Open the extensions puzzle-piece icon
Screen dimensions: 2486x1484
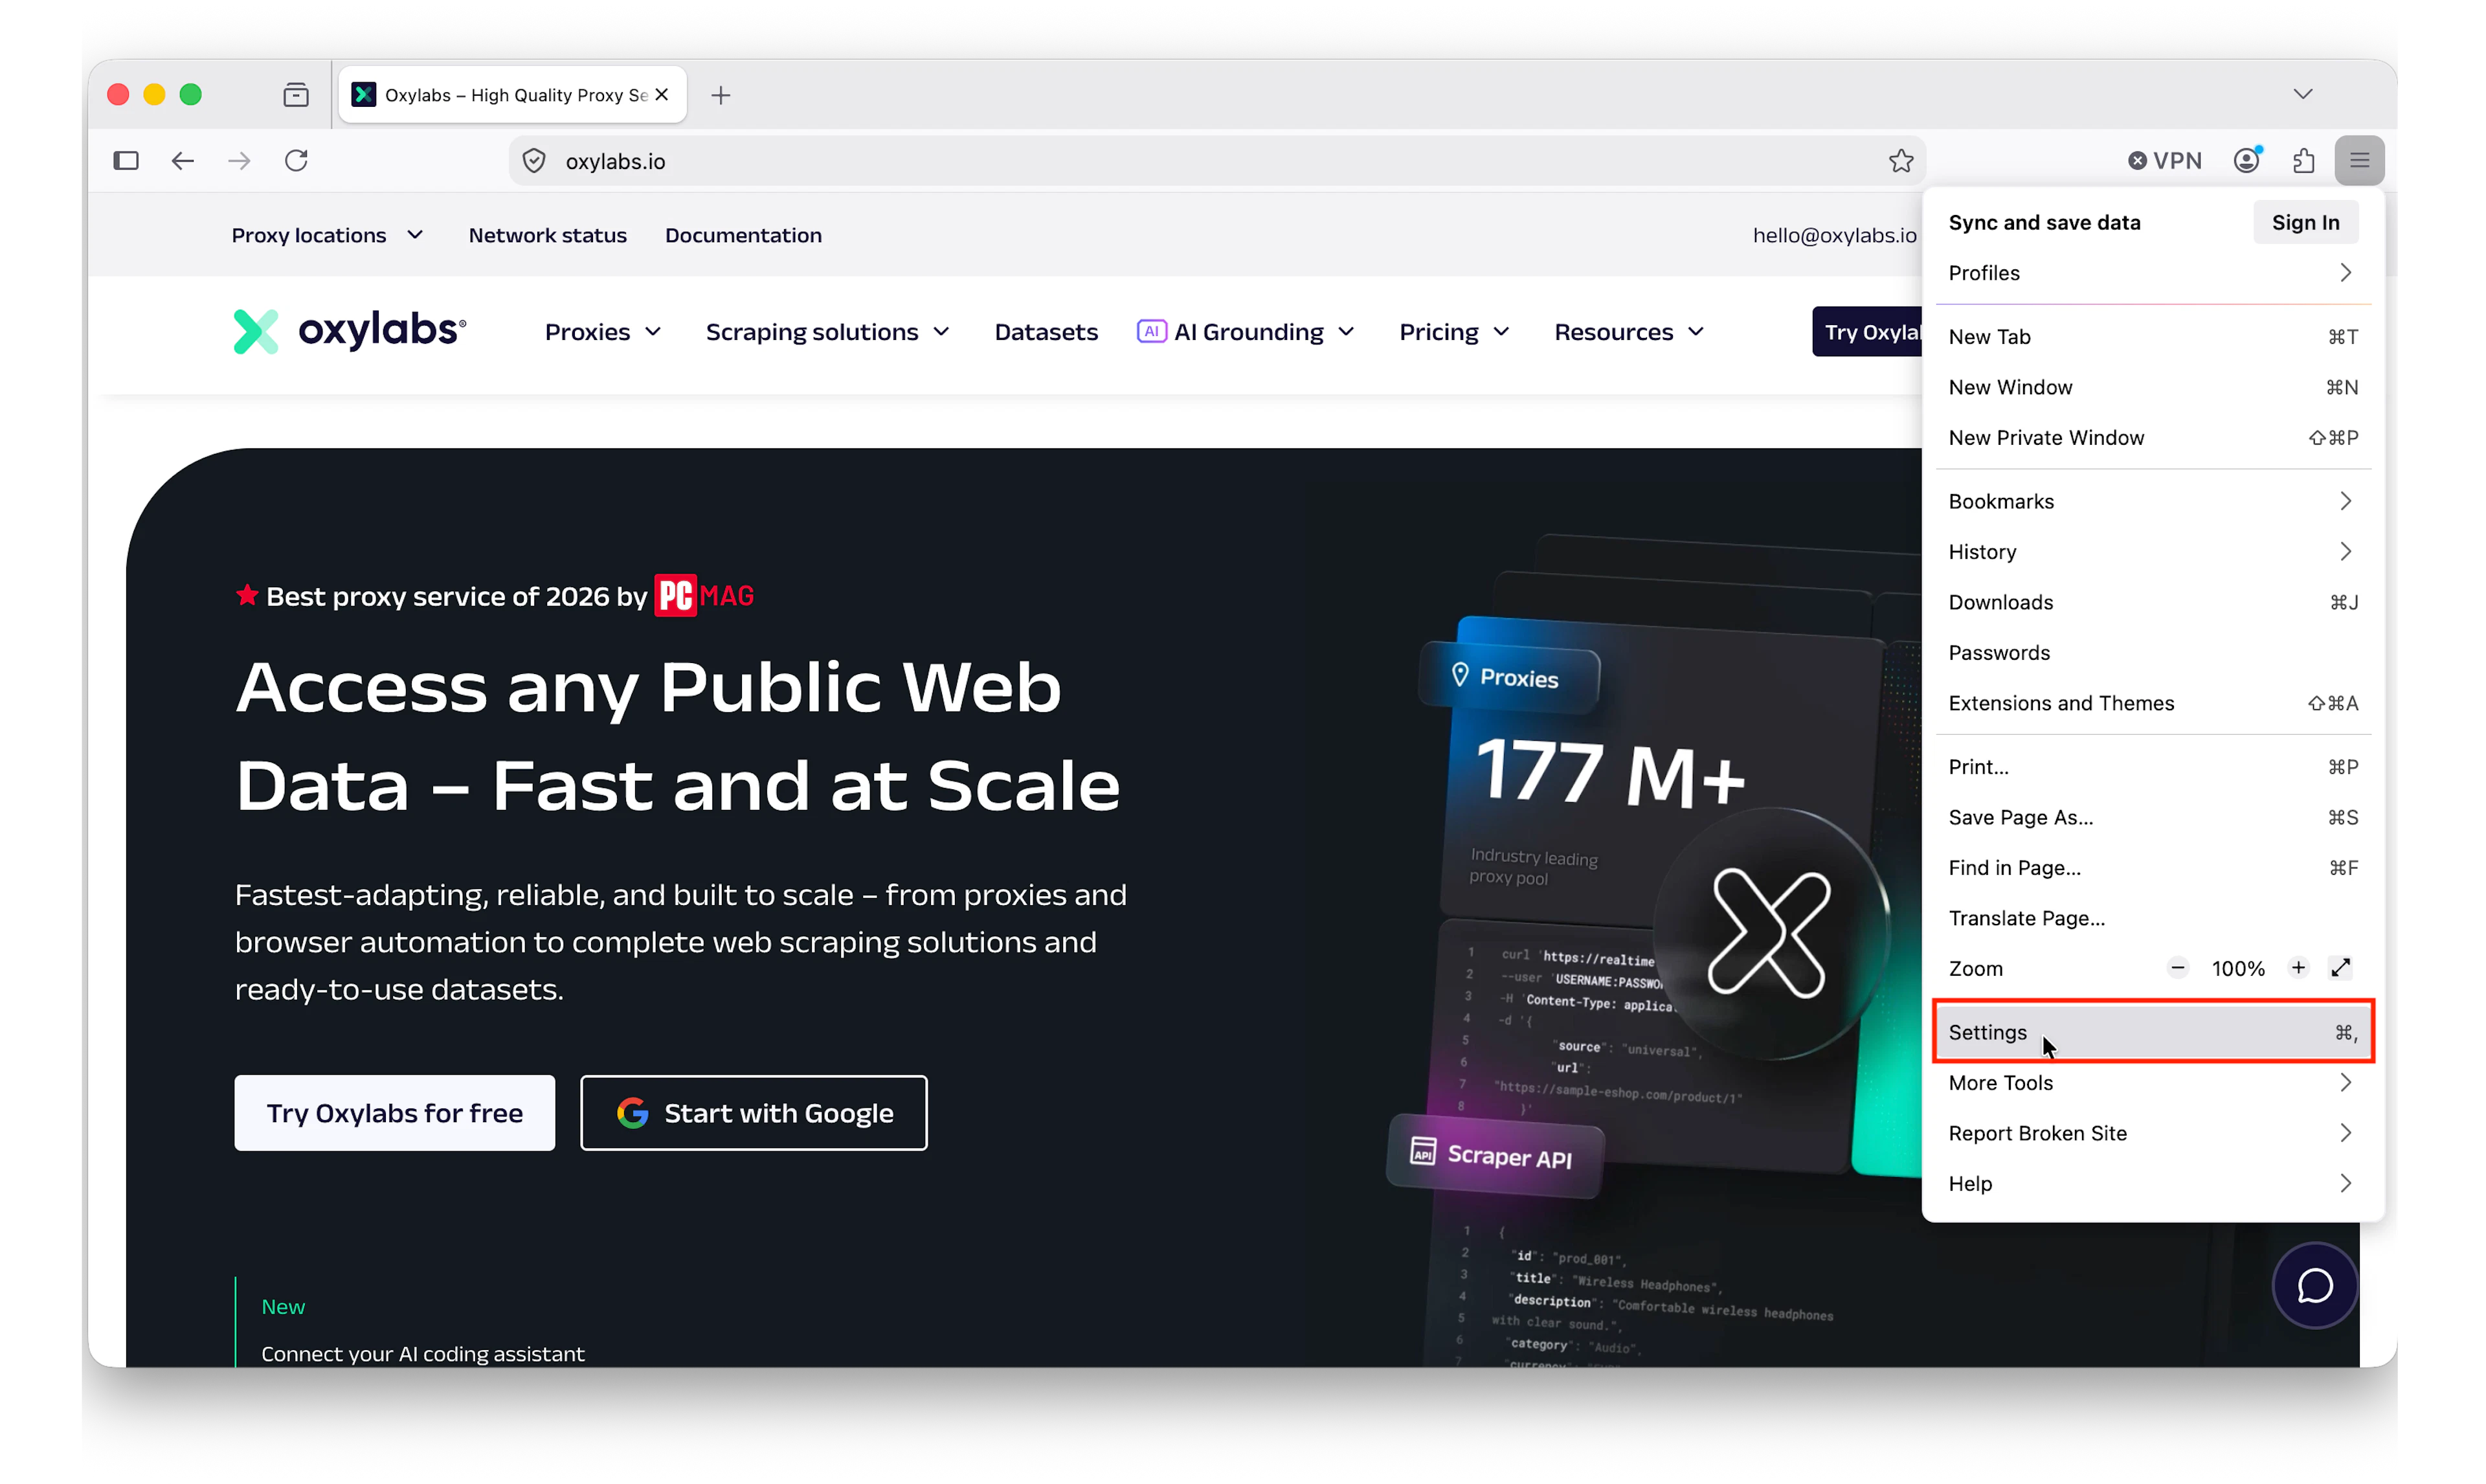(x=2304, y=160)
